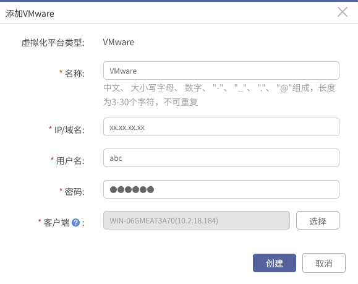Viewport: 358px width, 284px height.
Task: Click the IP/域名 field label
Action: click(x=69, y=130)
